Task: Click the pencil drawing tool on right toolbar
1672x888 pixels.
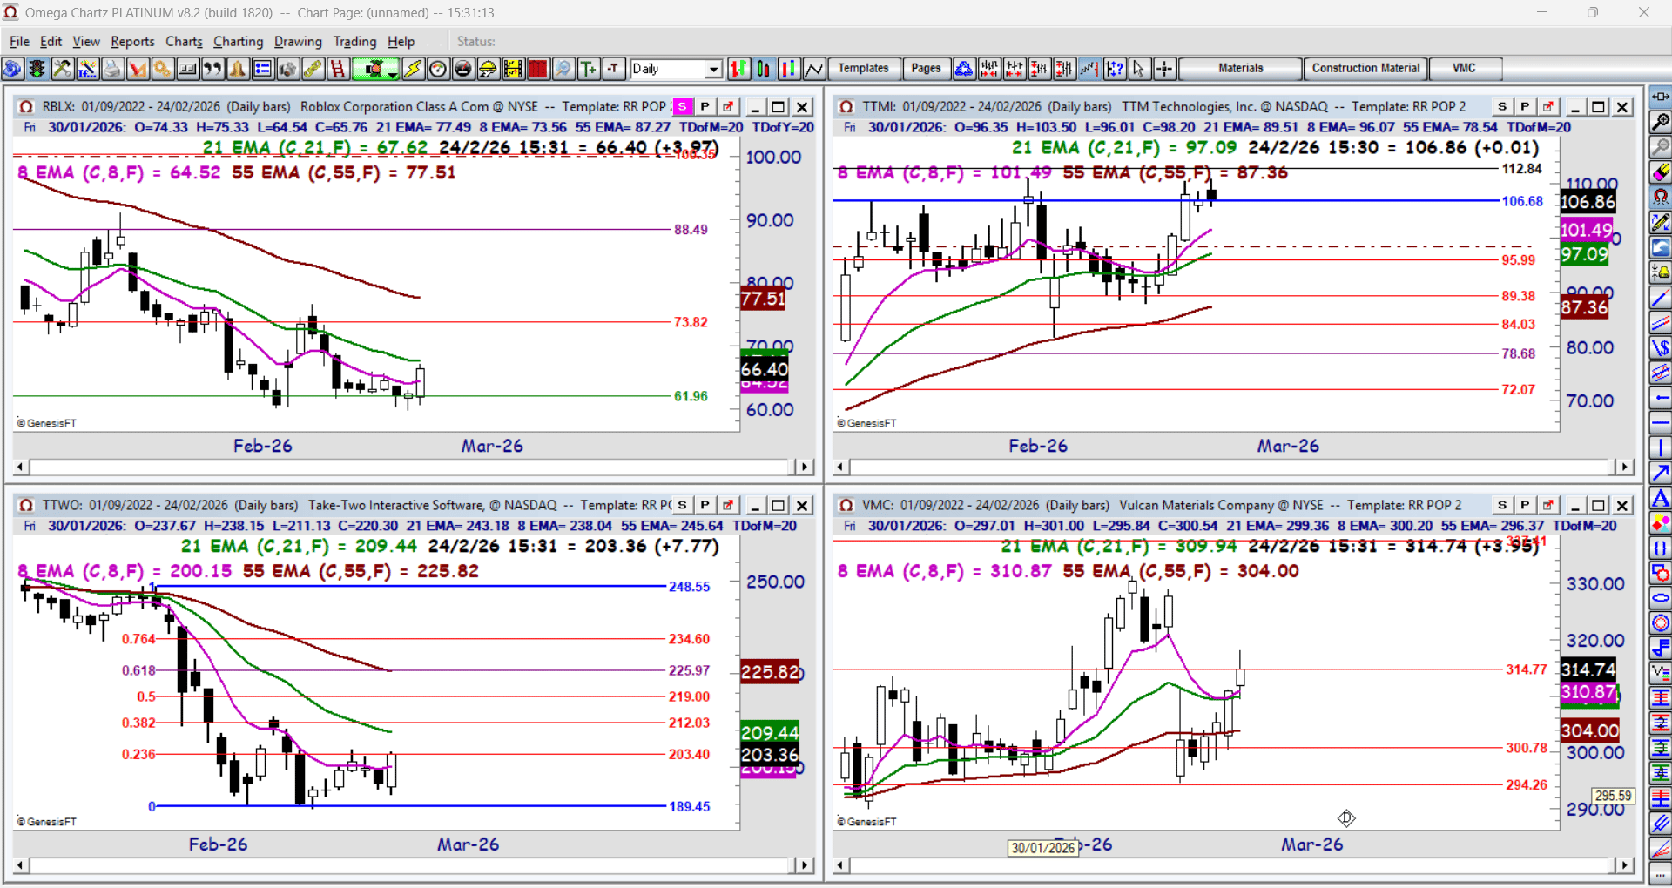Action: click(x=1661, y=223)
